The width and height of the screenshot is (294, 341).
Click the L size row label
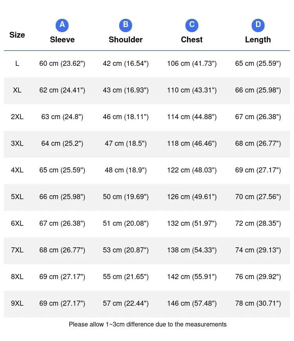[x=17, y=63]
